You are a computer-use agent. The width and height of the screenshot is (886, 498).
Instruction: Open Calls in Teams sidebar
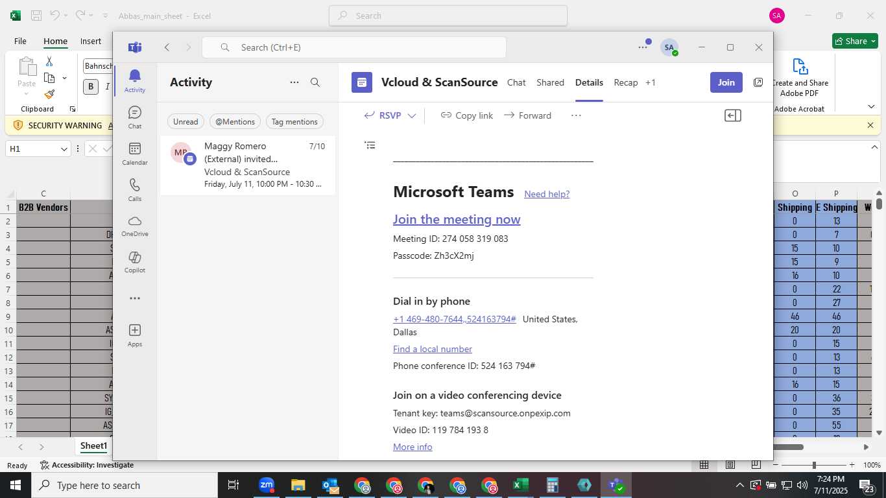click(x=135, y=190)
